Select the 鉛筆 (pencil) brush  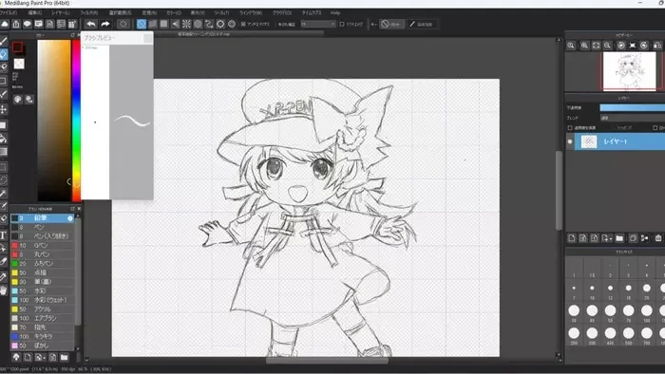click(x=43, y=218)
